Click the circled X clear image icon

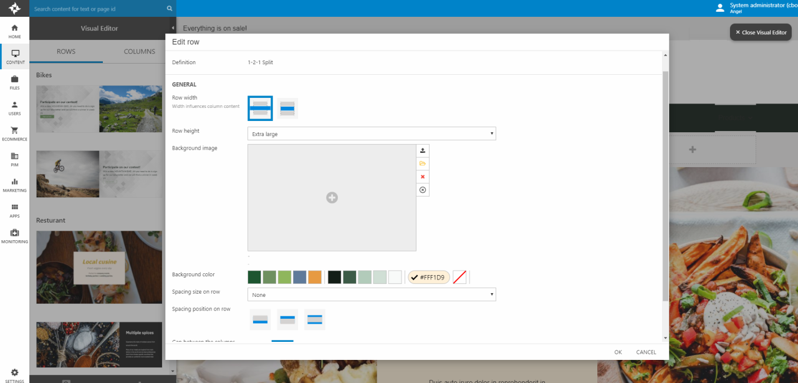coord(423,190)
